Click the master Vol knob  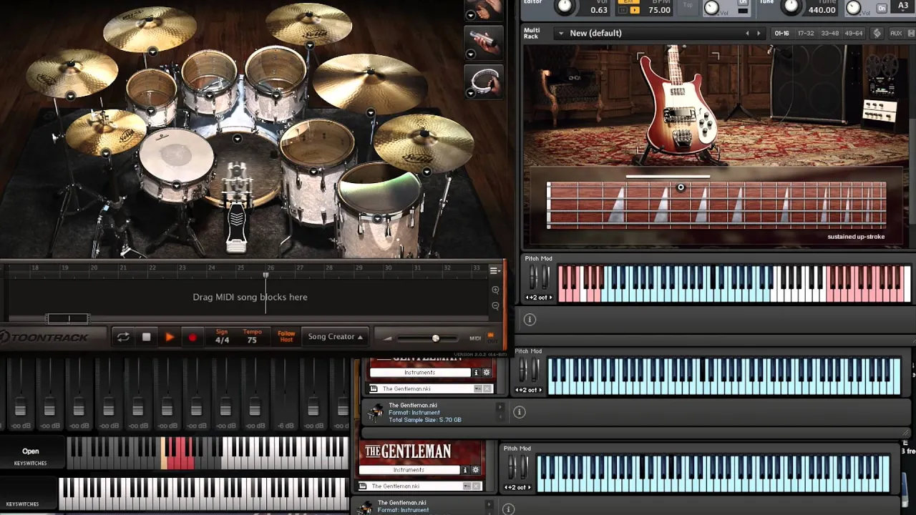[565, 6]
